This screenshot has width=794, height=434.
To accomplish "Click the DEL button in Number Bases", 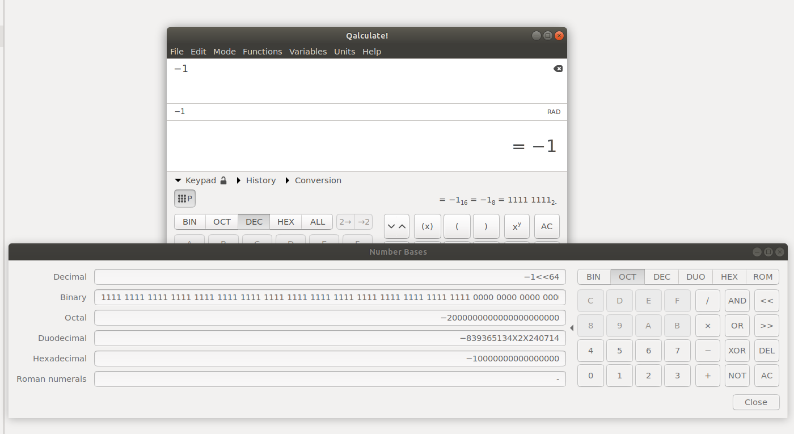I will (767, 351).
